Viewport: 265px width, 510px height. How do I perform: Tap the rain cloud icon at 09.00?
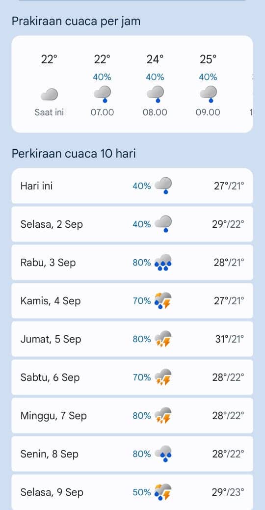(208, 94)
